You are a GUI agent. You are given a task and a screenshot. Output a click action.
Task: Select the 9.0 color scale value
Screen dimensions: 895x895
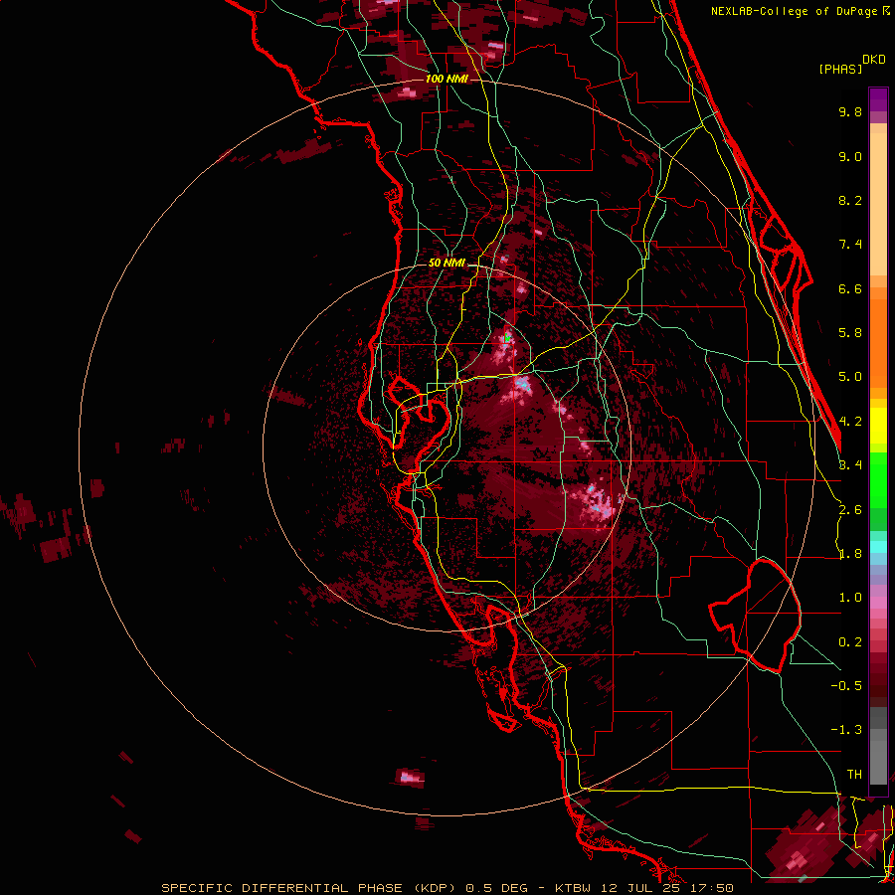click(850, 156)
